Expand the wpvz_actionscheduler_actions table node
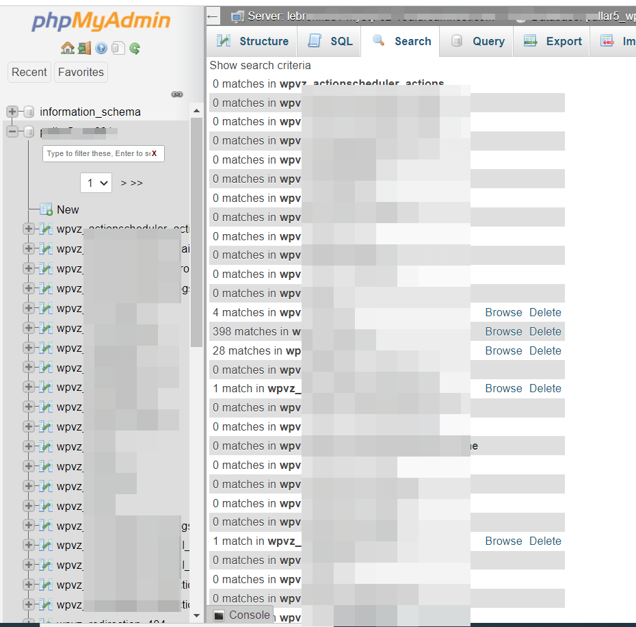 [x=29, y=229]
